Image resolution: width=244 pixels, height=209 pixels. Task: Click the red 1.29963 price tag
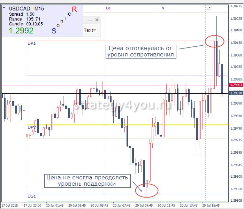point(236,85)
